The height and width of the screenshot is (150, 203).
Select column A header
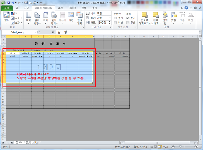(x=13, y=36)
